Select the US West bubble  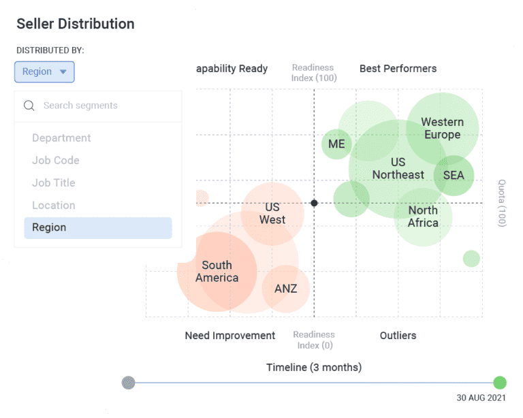[272, 213]
